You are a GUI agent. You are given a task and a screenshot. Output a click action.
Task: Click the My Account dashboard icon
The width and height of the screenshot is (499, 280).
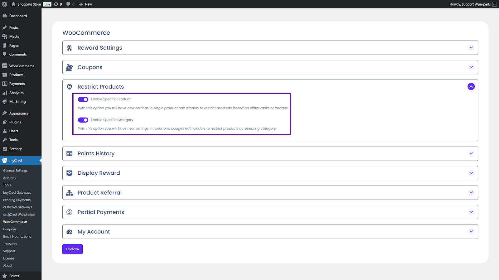70,232
